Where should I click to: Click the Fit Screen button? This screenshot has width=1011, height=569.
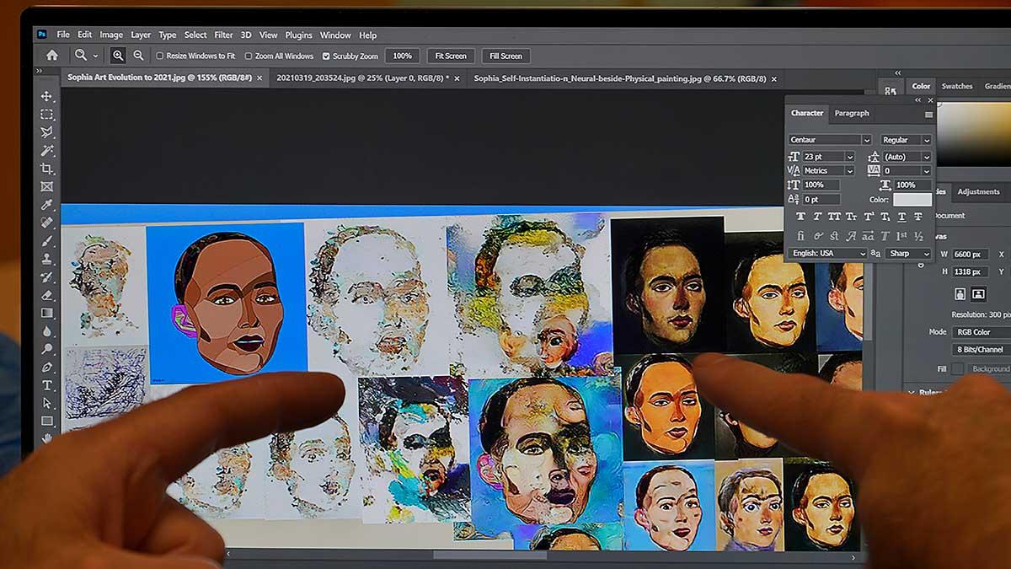451,56
